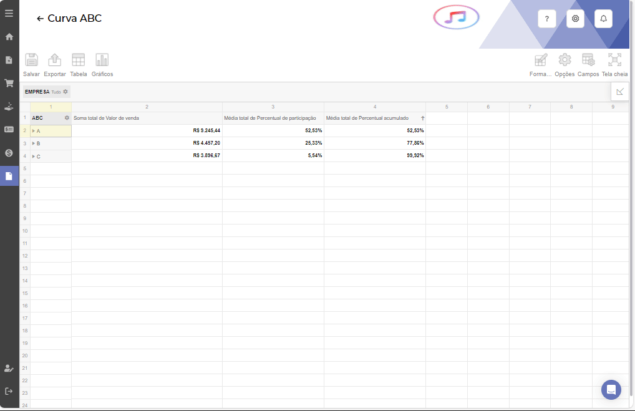
Task: Click the Salvar save icon
Action: (x=31, y=60)
